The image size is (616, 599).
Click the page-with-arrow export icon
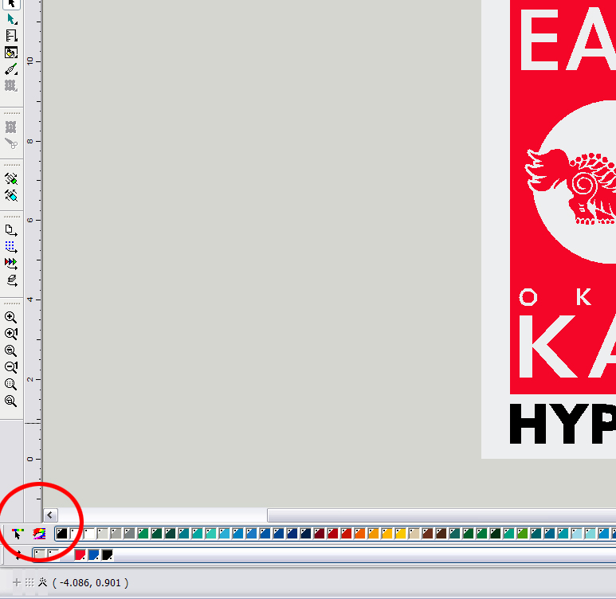pos(11,230)
